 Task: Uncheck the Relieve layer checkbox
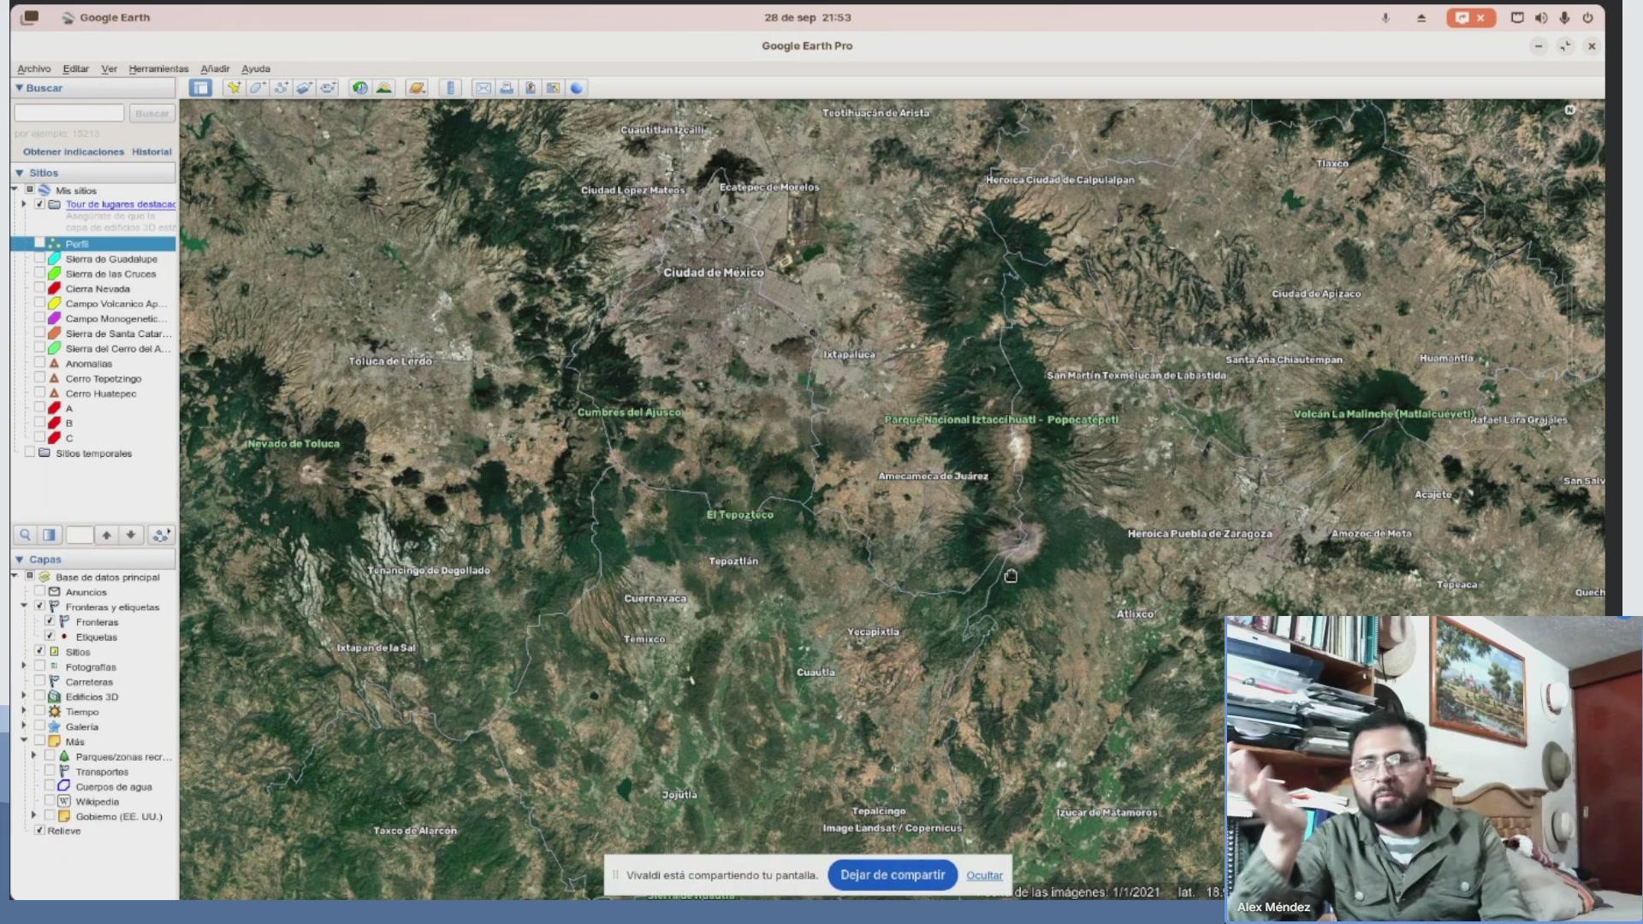[x=39, y=830]
